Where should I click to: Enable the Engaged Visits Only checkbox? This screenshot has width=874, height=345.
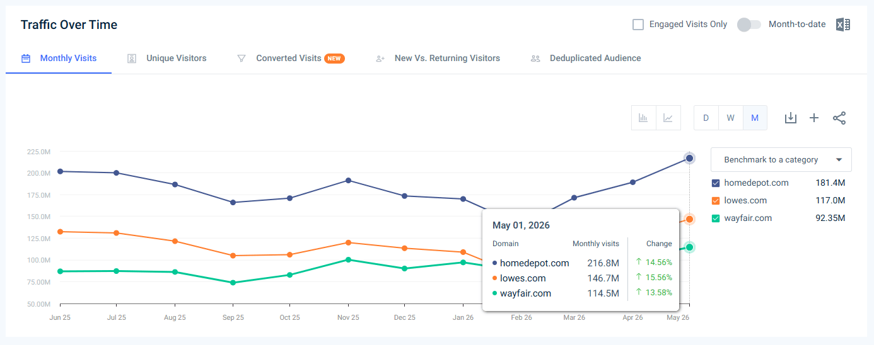click(x=638, y=25)
